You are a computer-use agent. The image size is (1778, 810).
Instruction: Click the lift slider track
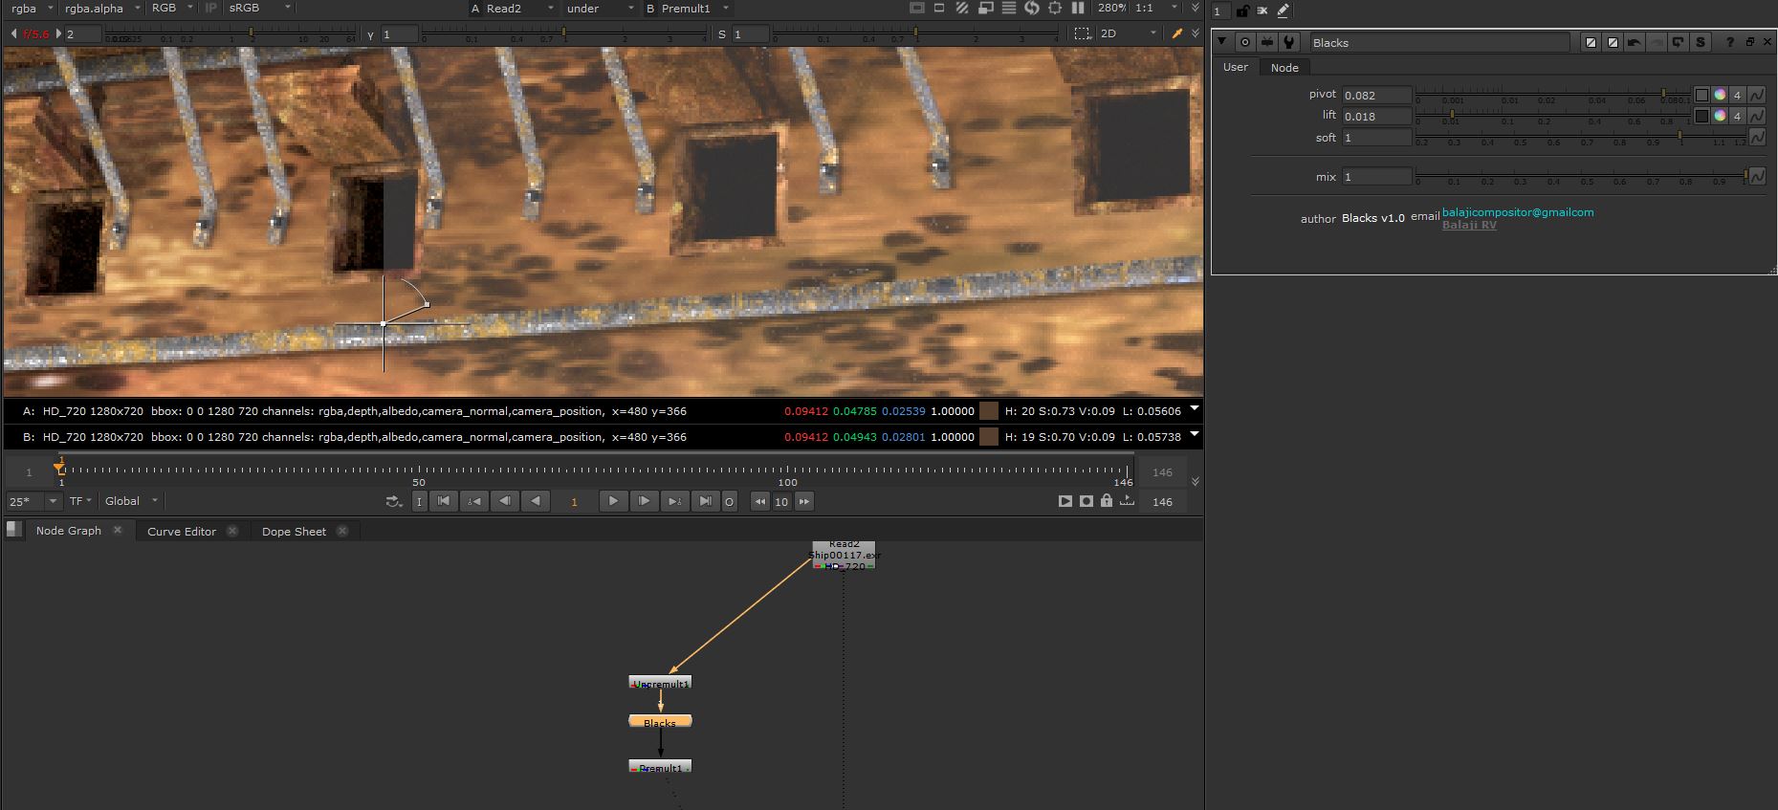tap(1549, 116)
